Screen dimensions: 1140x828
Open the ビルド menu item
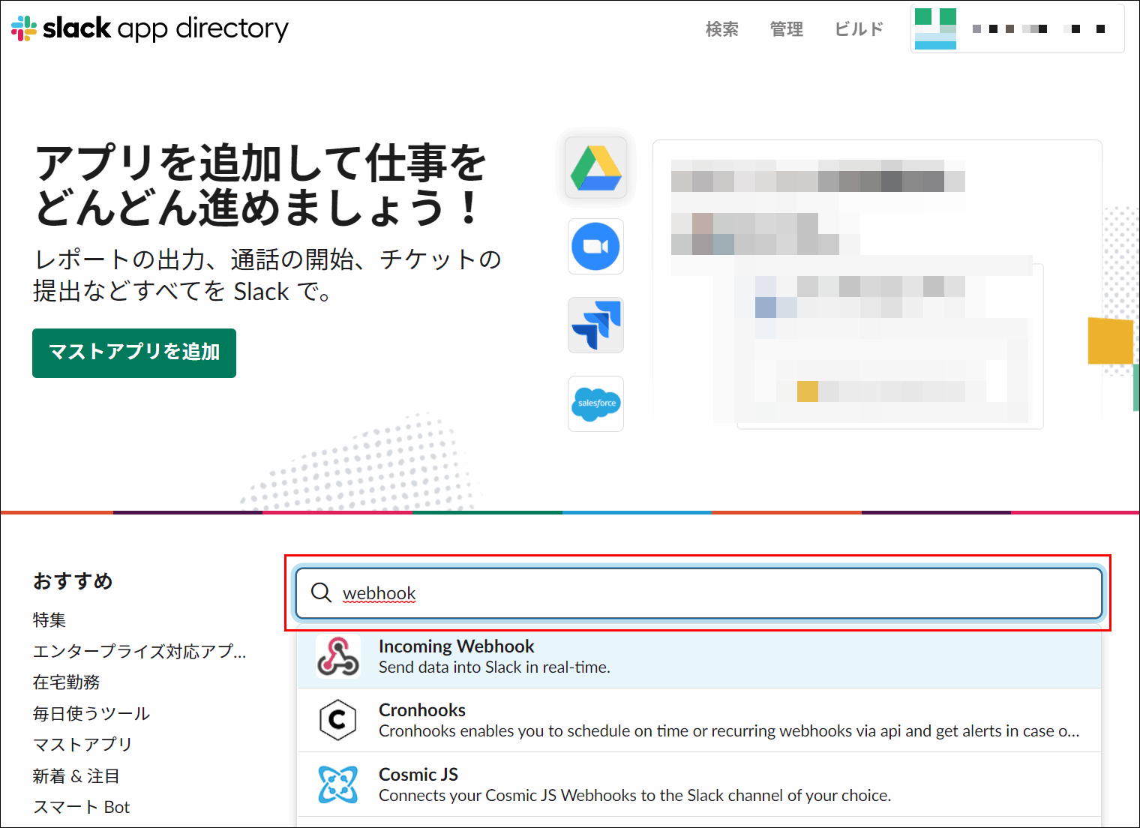click(859, 29)
